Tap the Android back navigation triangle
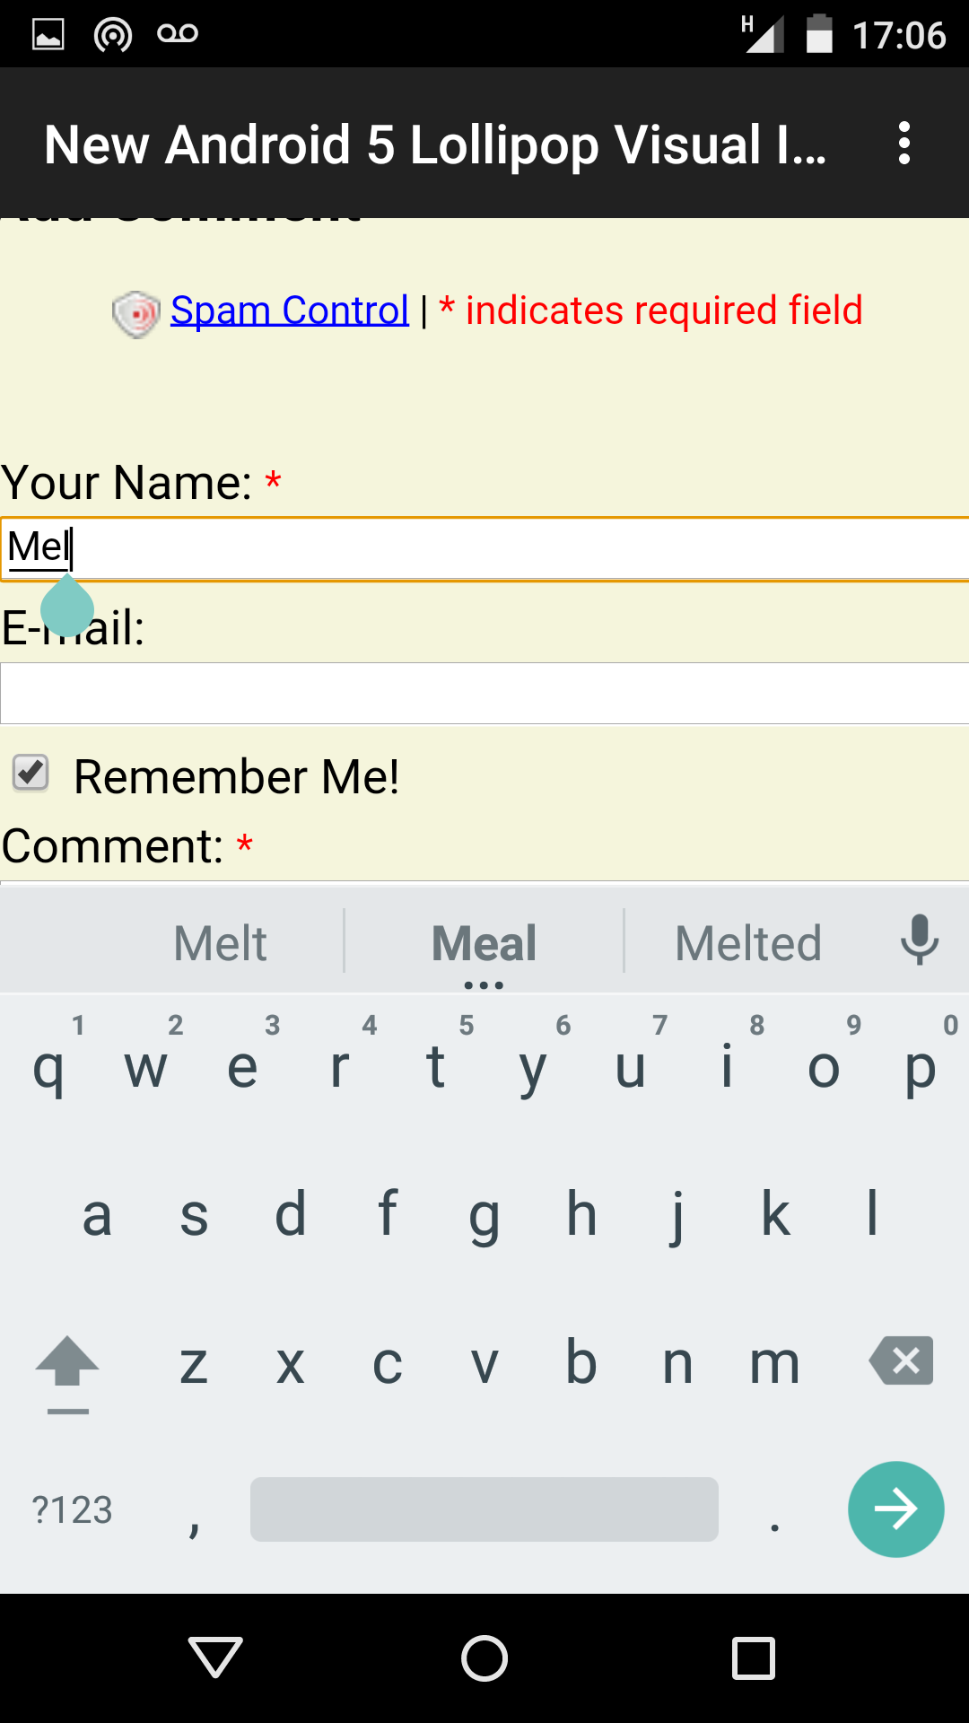This screenshot has width=969, height=1723. [215, 1657]
